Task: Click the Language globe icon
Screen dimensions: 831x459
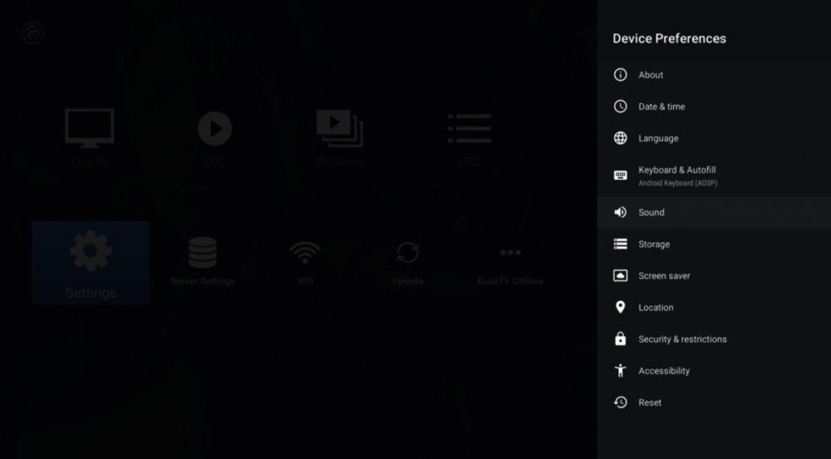Action: click(x=620, y=138)
